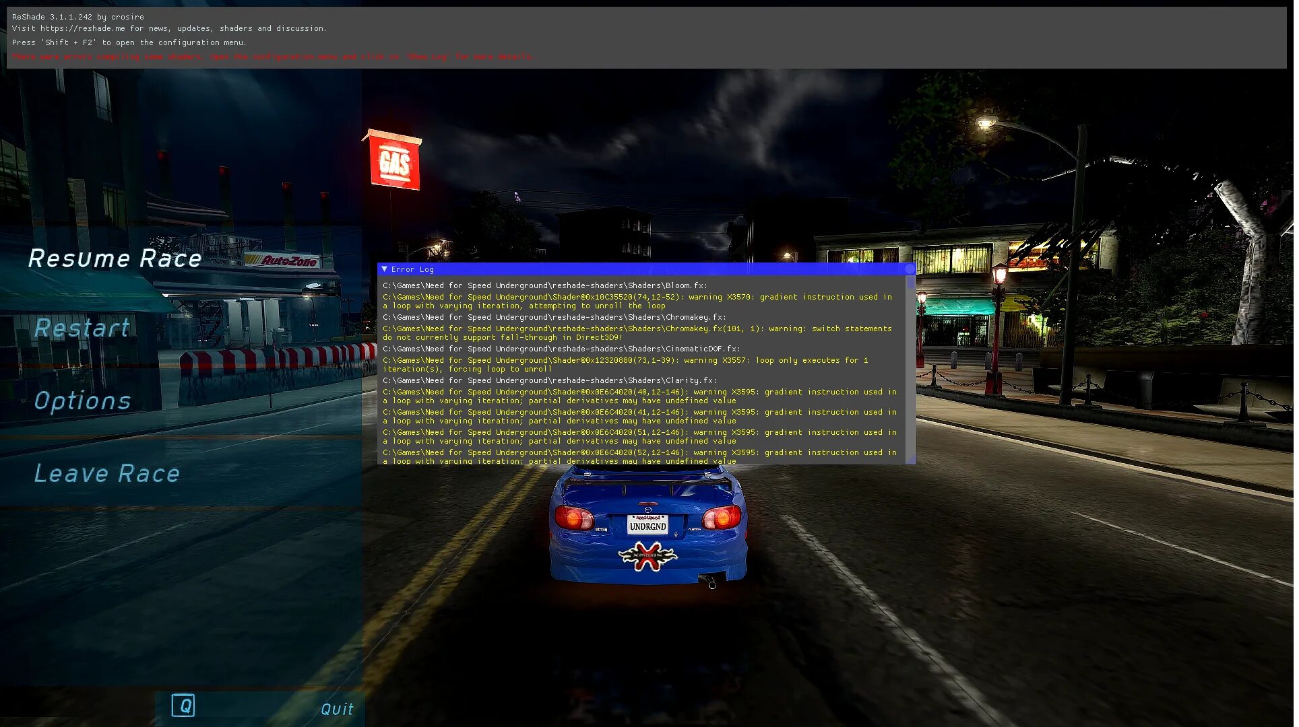Select Resume Race menu option

coord(115,258)
